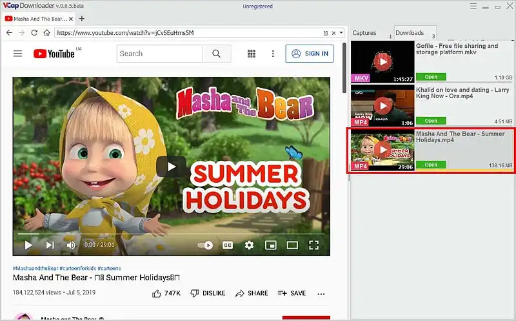Skip to next video with the next icon

coord(50,245)
